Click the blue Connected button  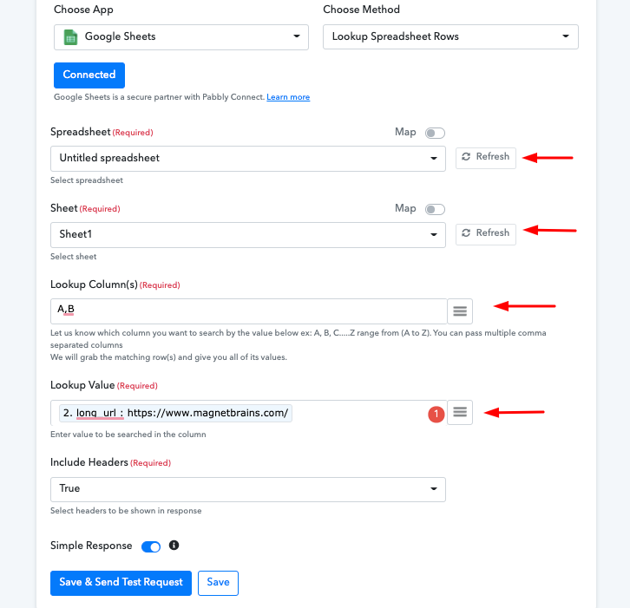coord(89,75)
